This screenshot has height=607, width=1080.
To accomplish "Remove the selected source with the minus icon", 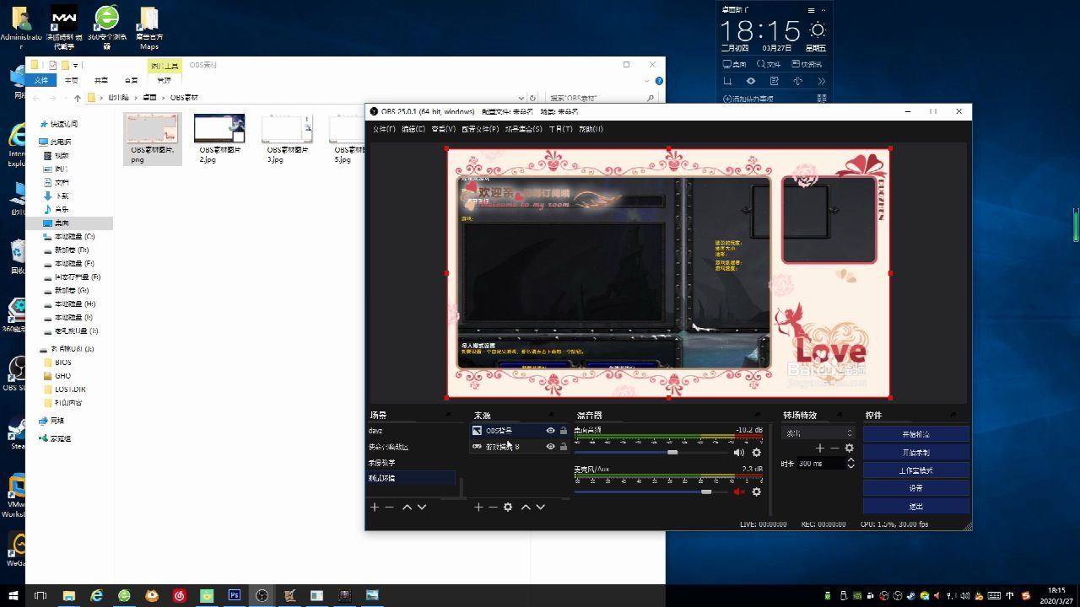I will [493, 507].
